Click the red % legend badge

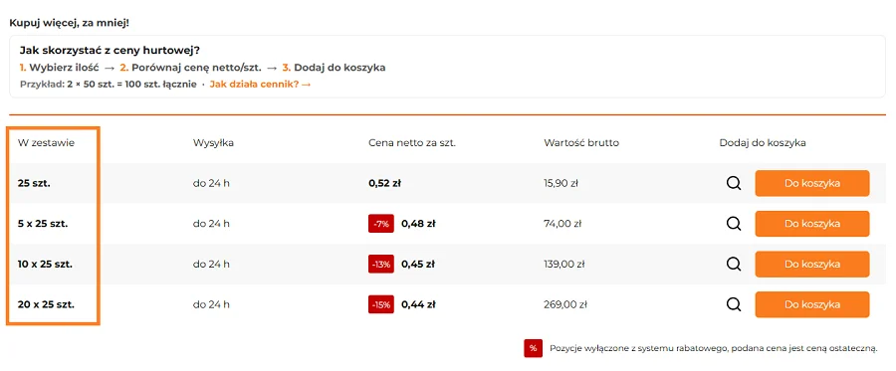coord(534,348)
